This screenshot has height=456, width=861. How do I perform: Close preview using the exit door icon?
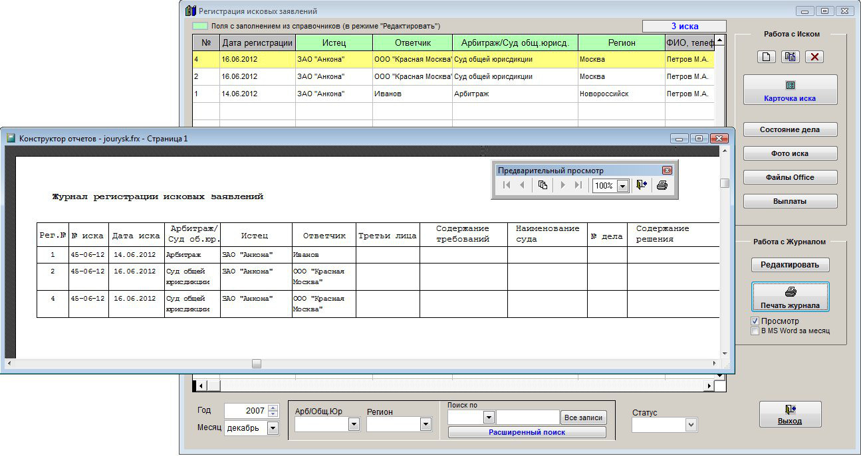(642, 186)
